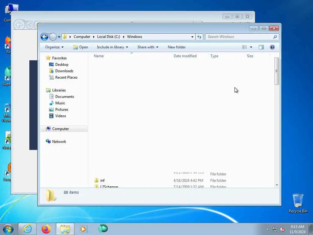
Task: Click the 4/16/2024 4:42 PM date cell
Action: 188,181
